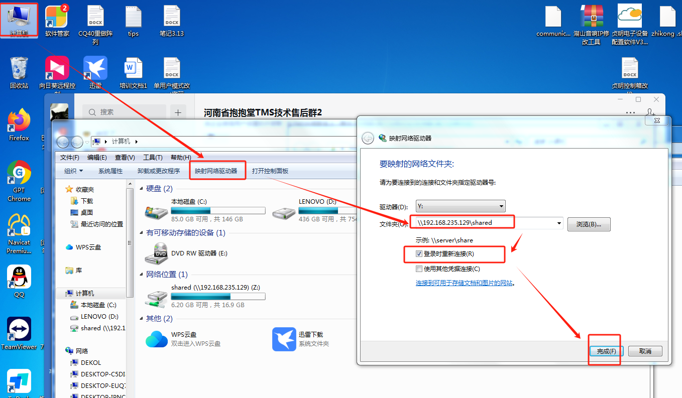Image resolution: width=682 pixels, height=398 pixels.
Task: Open 培训文档1 Word file
Action: (133, 72)
